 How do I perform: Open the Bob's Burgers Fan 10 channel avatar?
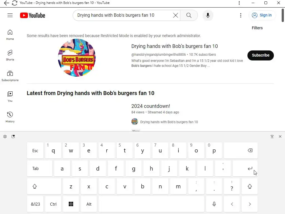click(x=77, y=58)
